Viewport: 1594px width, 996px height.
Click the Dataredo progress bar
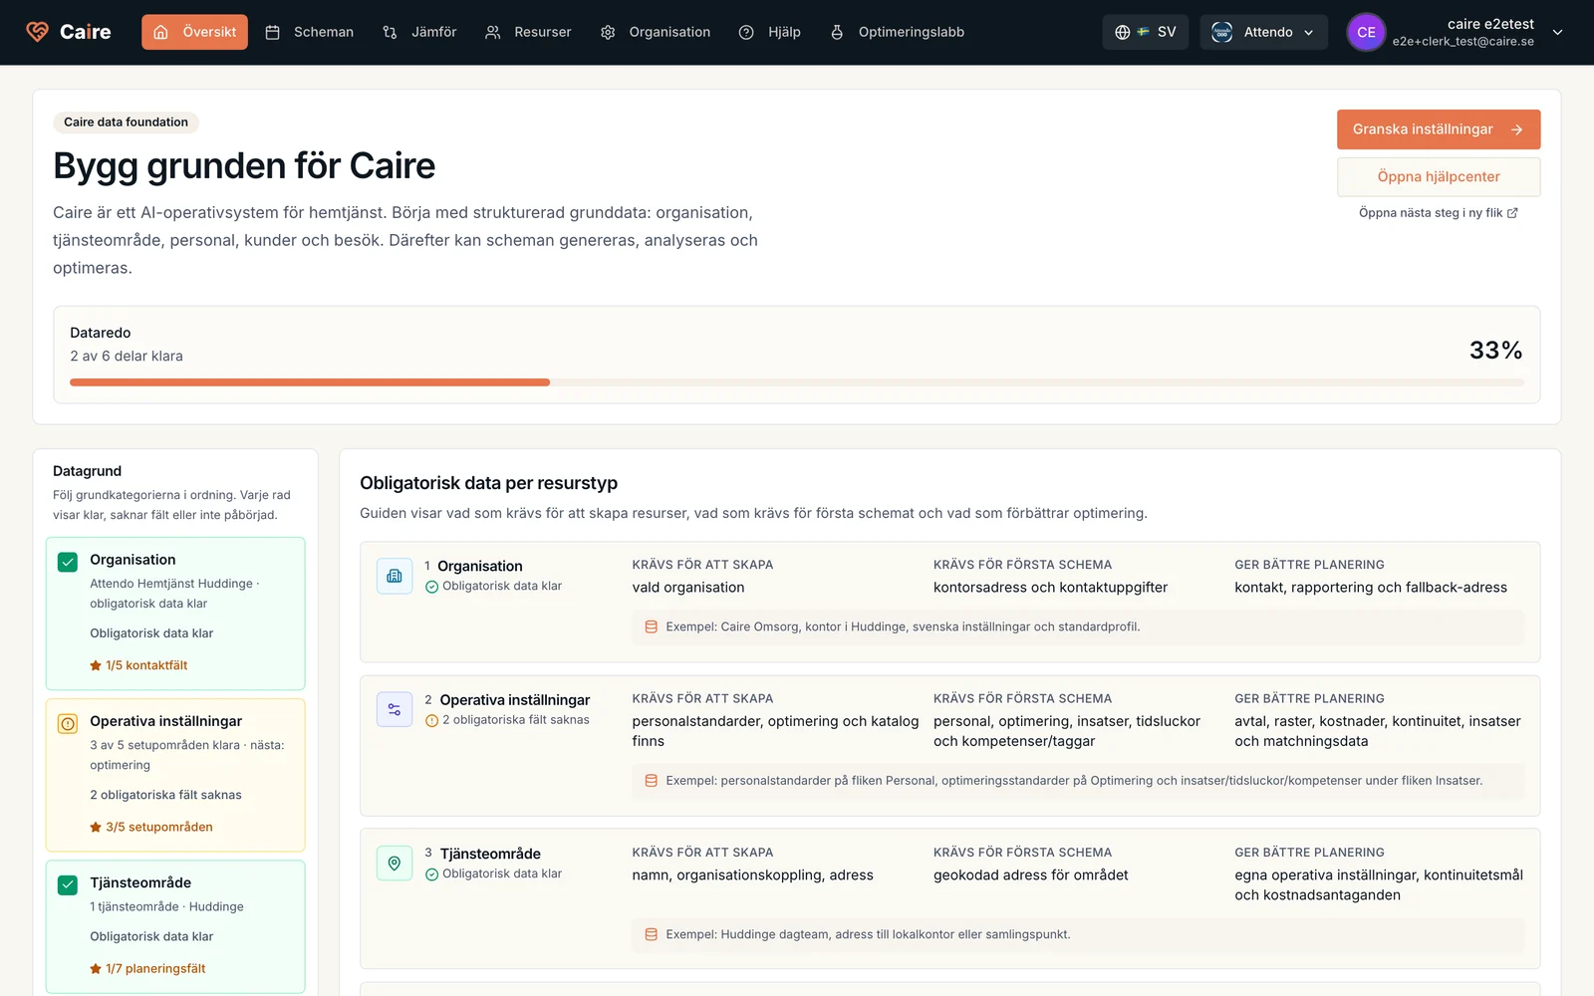point(797,382)
